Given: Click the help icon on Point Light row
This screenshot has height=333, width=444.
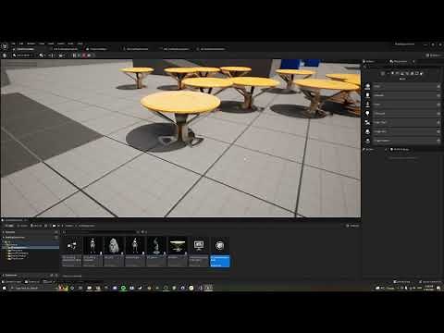Looking at the screenshot, I should click(438, 114).
